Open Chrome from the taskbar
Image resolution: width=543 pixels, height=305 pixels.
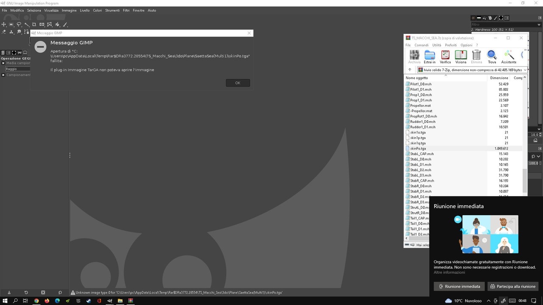click(36, 301)
